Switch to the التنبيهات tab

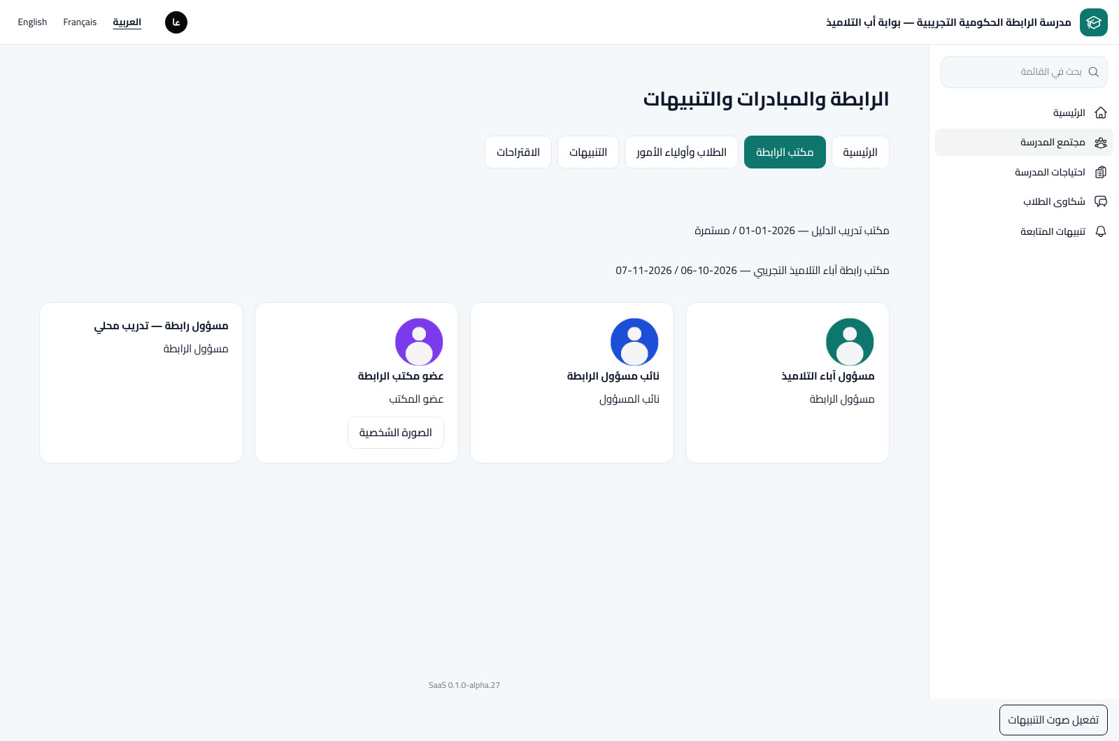click(588, 152)
